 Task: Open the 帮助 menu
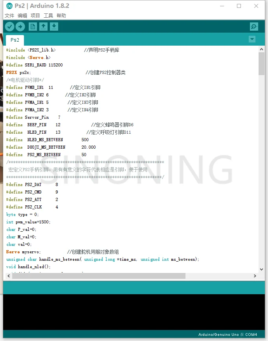pos(61,16)
